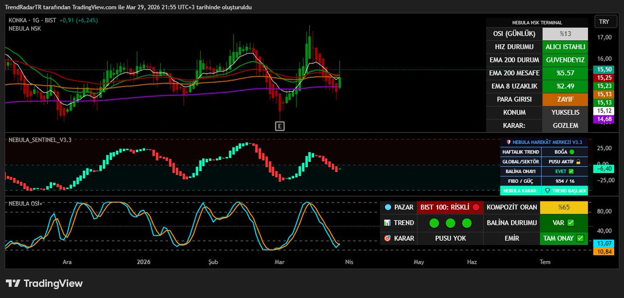Click the FIBO / GÜÇ label cell
The image size is (624, 298).
click(x=520, y=181)
